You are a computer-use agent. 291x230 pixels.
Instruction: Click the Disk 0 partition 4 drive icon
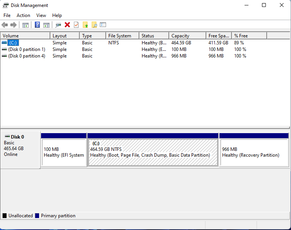point(4,56)
